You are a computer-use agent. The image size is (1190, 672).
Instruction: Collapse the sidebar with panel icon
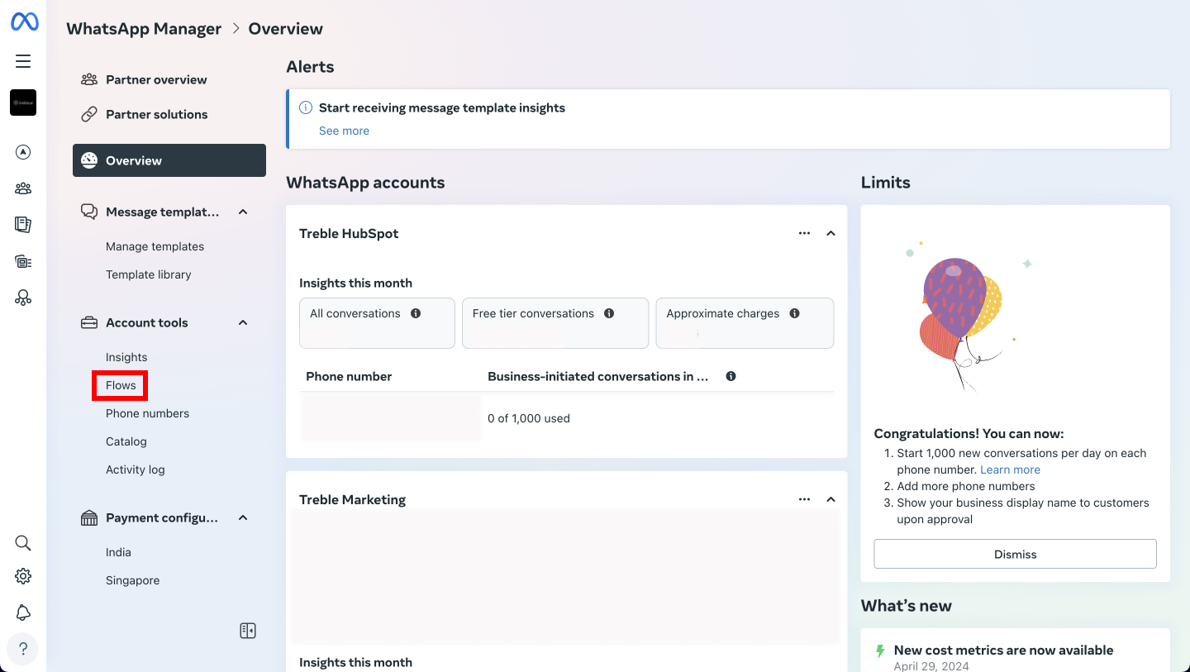[248, 631]
